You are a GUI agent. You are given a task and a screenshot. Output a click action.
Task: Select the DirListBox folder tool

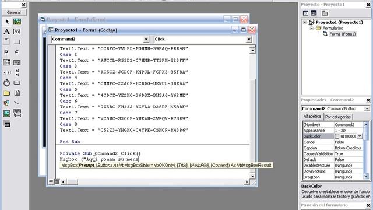point(7,93)
